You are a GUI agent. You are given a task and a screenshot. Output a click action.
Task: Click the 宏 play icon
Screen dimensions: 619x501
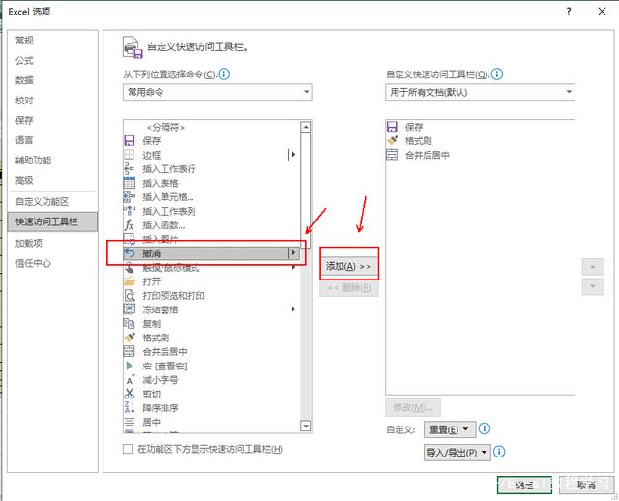coord(129,366)
